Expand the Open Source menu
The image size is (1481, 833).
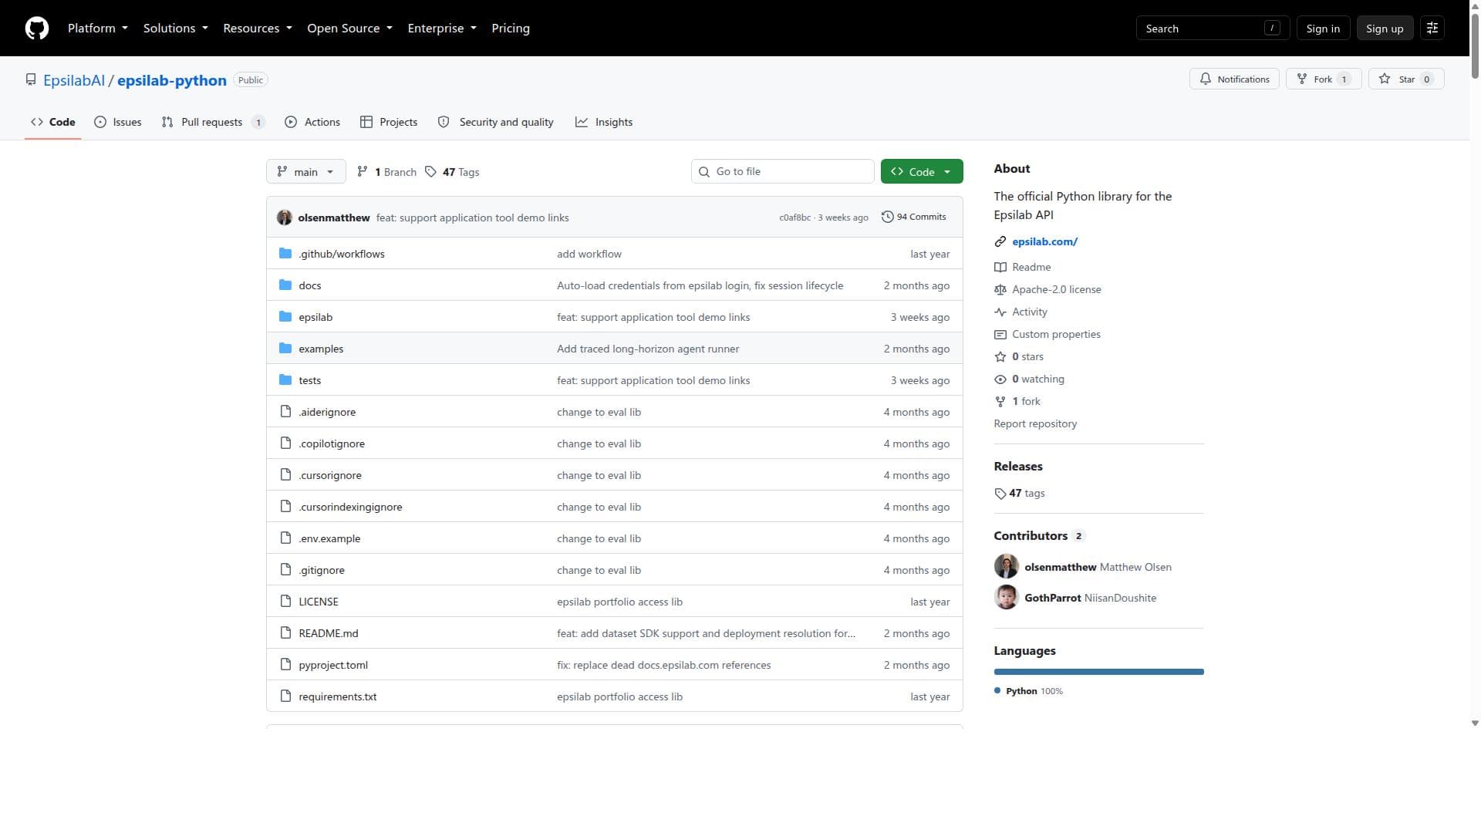tap(350, 29)
